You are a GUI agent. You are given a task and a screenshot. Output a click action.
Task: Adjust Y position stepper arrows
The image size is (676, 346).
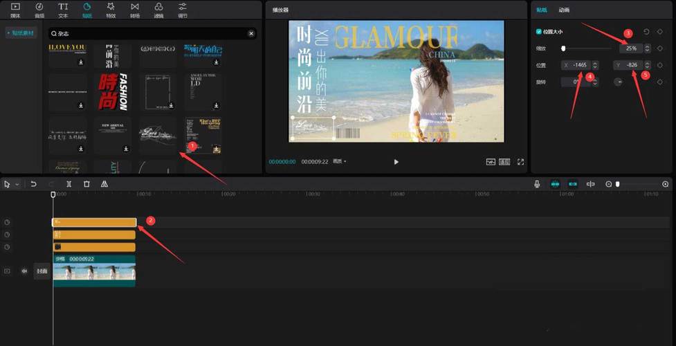pos(647,65)
